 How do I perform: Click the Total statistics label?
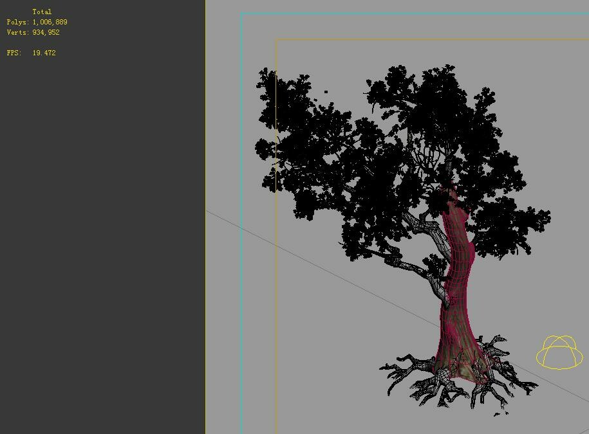click(x=42, y=11)
